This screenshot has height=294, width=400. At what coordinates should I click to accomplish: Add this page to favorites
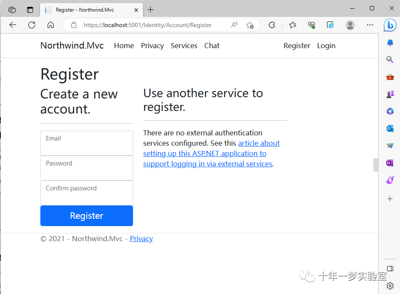[250, 25]
